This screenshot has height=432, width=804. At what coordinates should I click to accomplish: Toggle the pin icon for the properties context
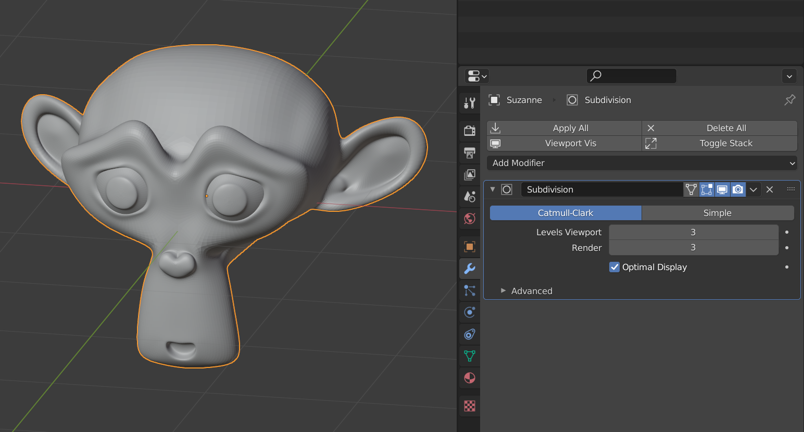tap(790, 99)
